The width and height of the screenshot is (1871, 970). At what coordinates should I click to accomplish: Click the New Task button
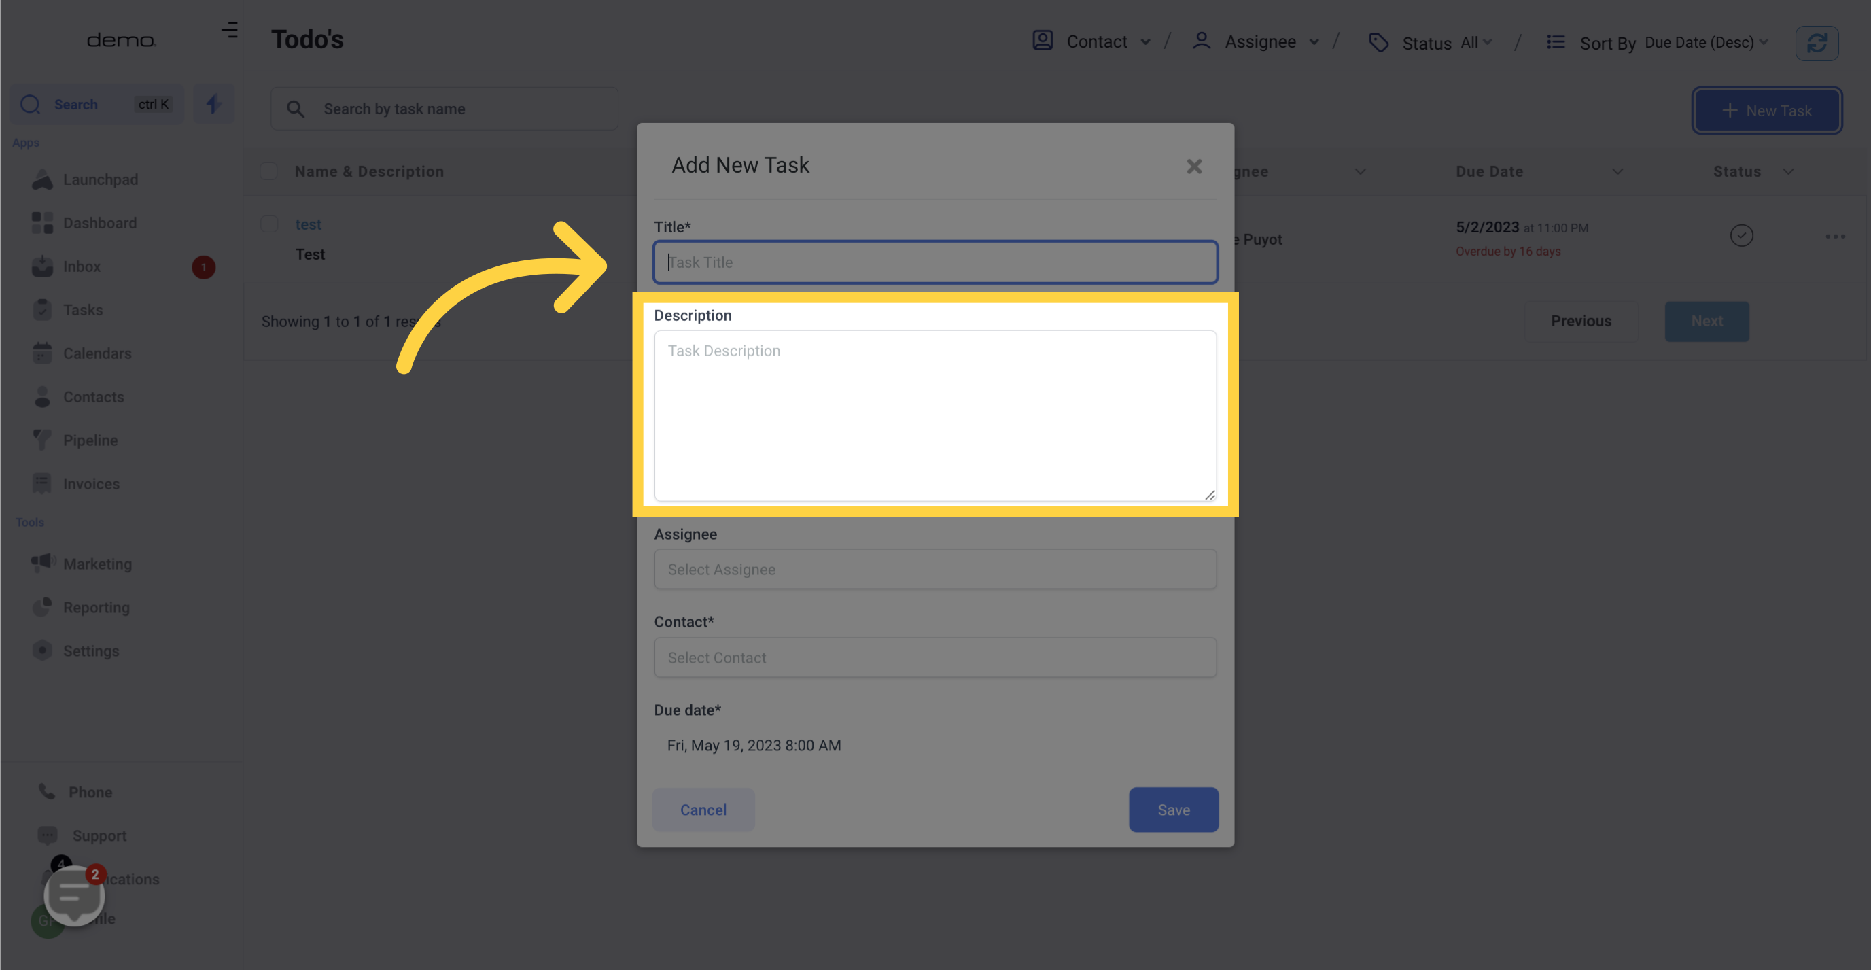[x=1766, y=110]
